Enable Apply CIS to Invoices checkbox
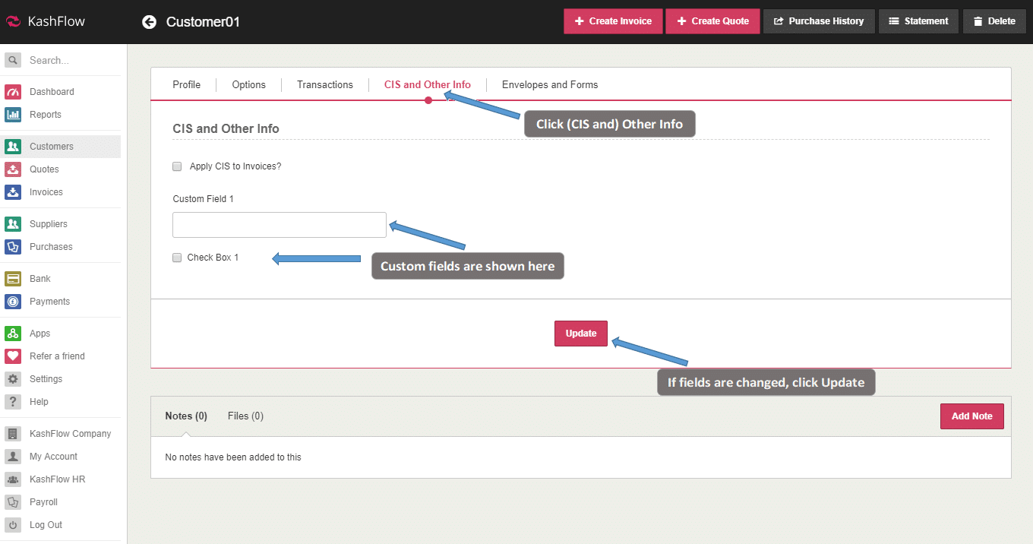Image resolution: width=1033 pixels, height=544 pixels. 177,166
